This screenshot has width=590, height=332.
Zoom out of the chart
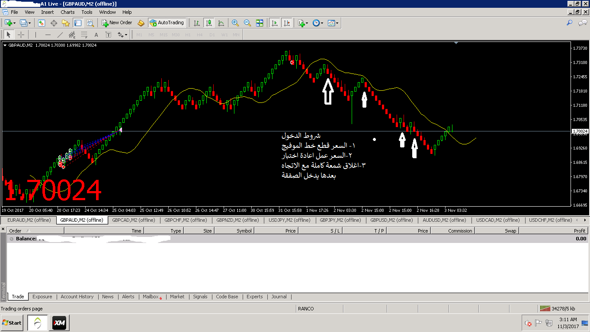pos(247,23)
